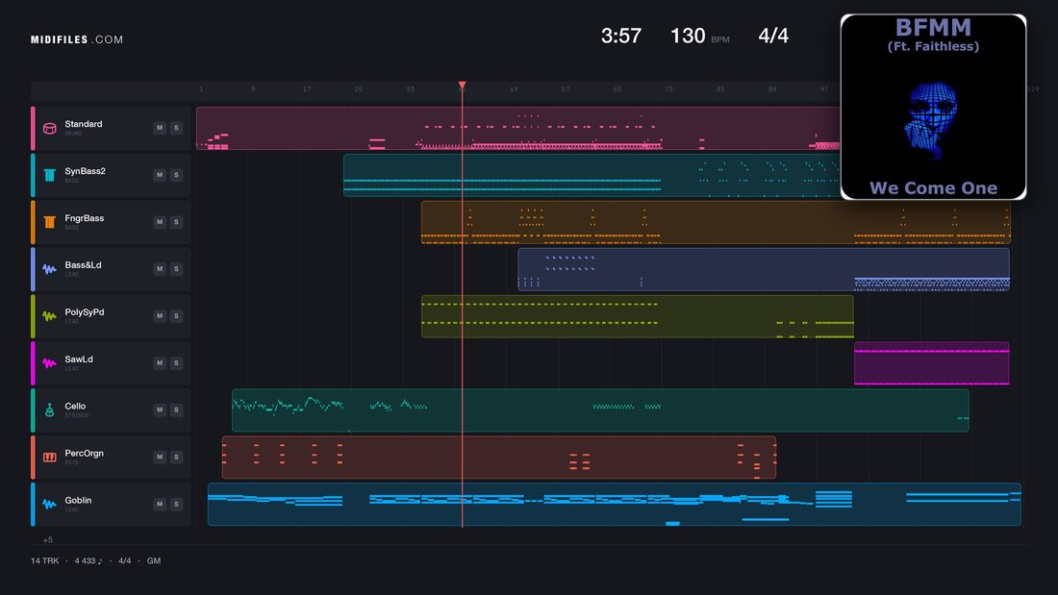Click the PolySyPd lead waveform icon
This screenshot has height=595, width=1058.
point(49,316)
